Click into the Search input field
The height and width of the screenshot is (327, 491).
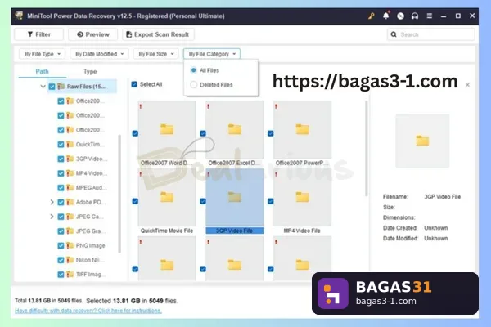[x=431, y=34]
